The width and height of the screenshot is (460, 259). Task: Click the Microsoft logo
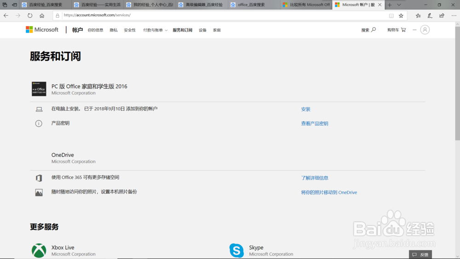point(42,29)
